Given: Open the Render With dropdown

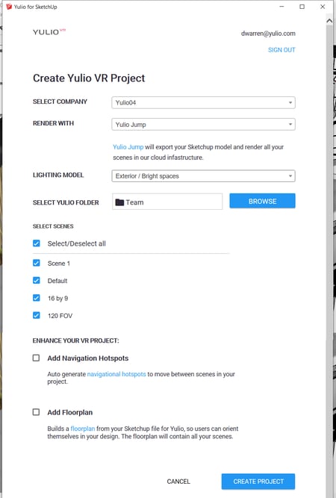Looking at the screenshot, I should [203, 124].
